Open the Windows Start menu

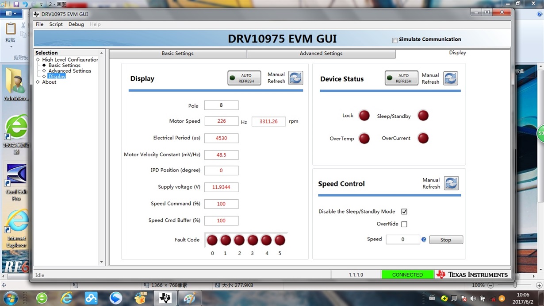tap(10, 298)
